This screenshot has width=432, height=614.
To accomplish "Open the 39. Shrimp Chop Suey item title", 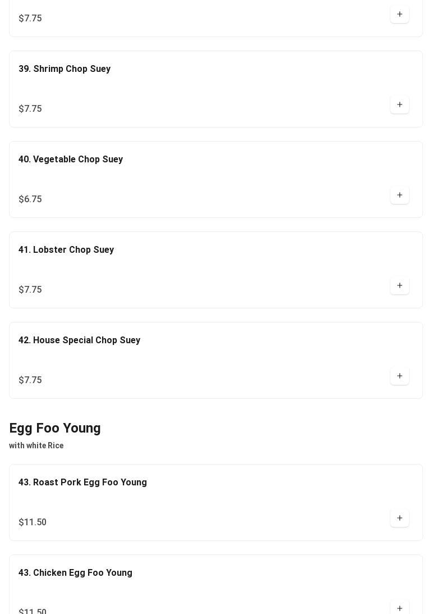I will (65, 69).
